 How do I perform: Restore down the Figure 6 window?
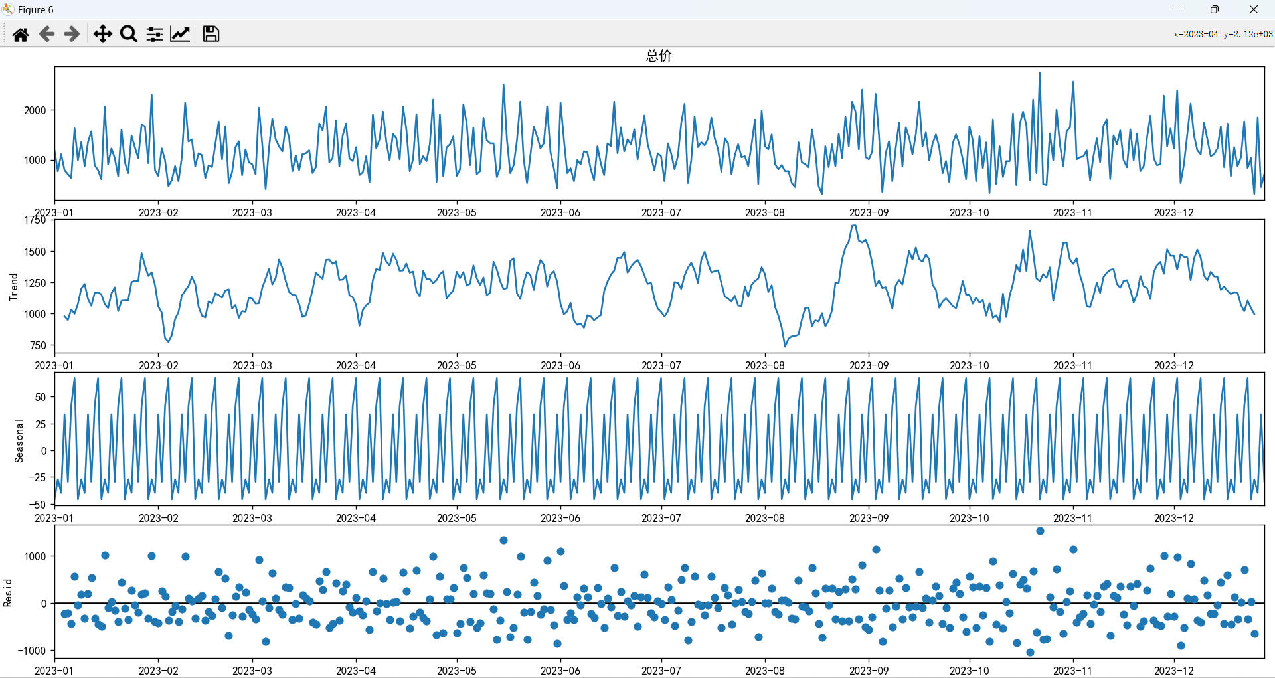(1215, 9)
